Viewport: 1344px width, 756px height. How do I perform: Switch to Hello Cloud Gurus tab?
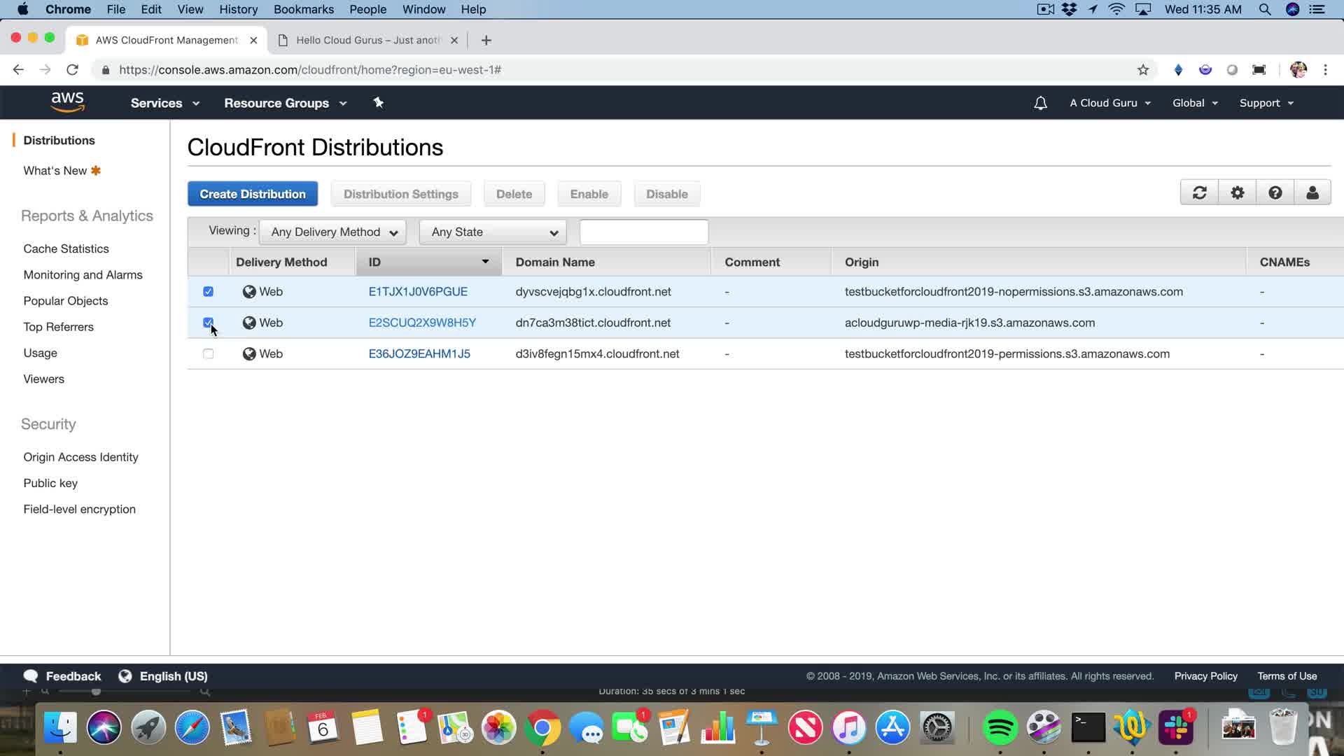(367, 40)
